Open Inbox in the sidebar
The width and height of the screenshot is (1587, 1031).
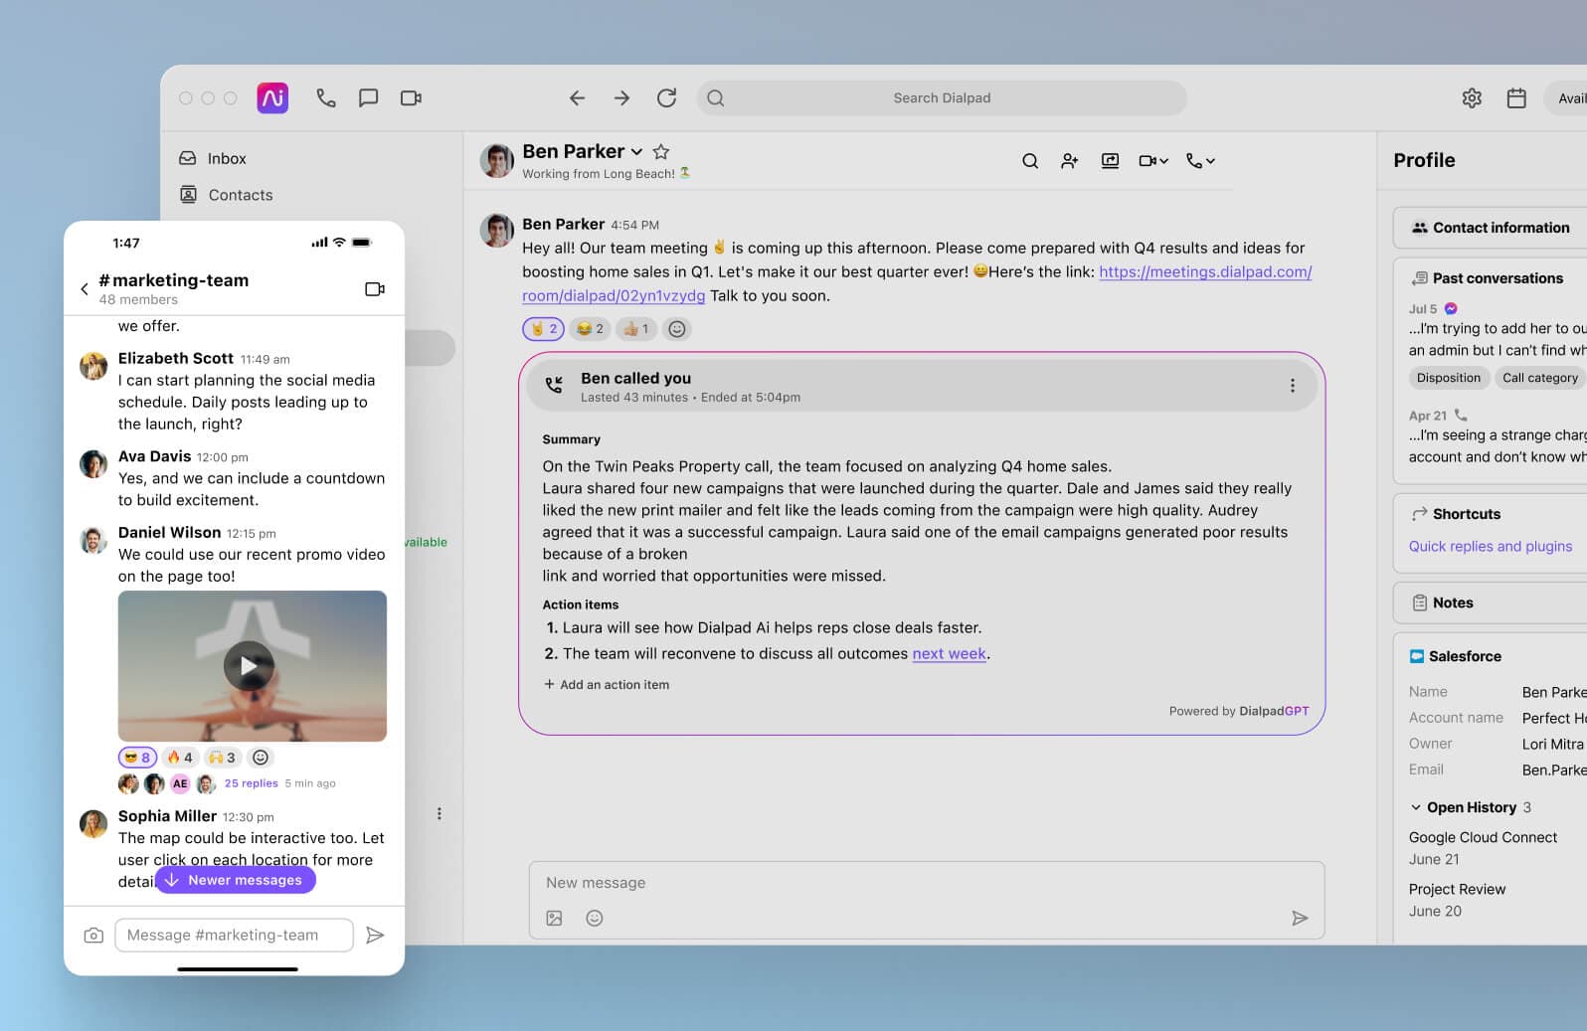(x=226, y=158)
